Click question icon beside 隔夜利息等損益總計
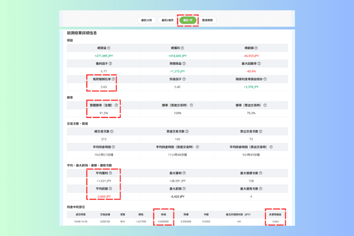Image resolution: width=354 pixels, height=236 pixels. click(265, 79)
